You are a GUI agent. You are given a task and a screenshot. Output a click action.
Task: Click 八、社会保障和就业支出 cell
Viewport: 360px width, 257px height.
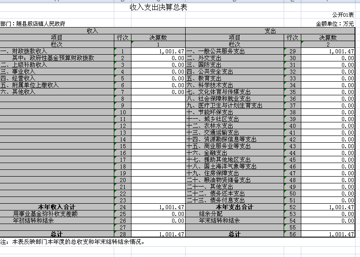pos(234,98)
